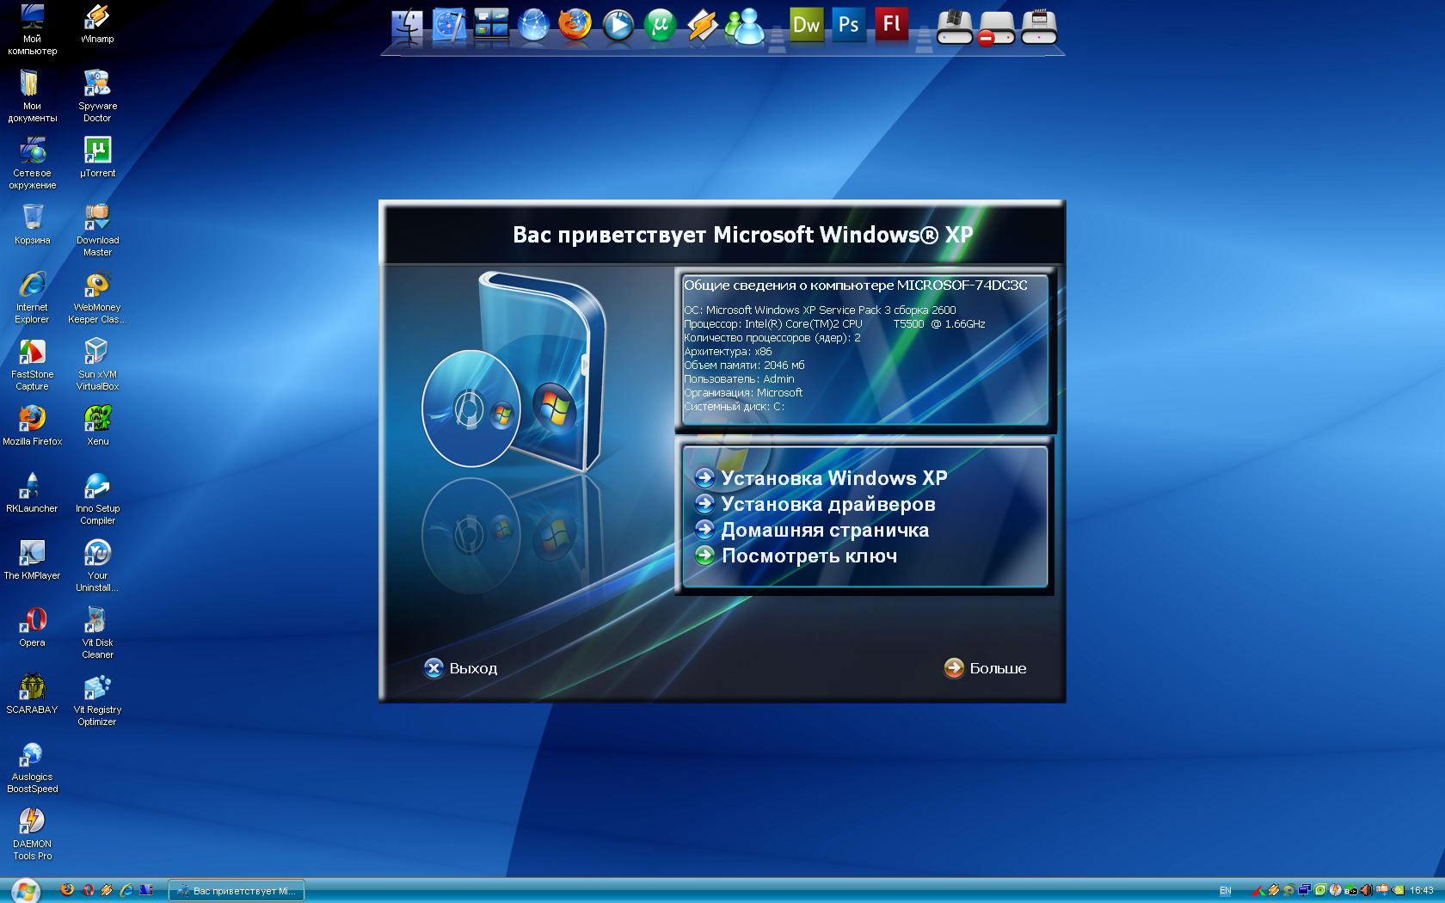This screenshot has height=903, width=1445.
Task: Open WebMoney Keeper Classic shortcut
Action: [x=97, y=297]
